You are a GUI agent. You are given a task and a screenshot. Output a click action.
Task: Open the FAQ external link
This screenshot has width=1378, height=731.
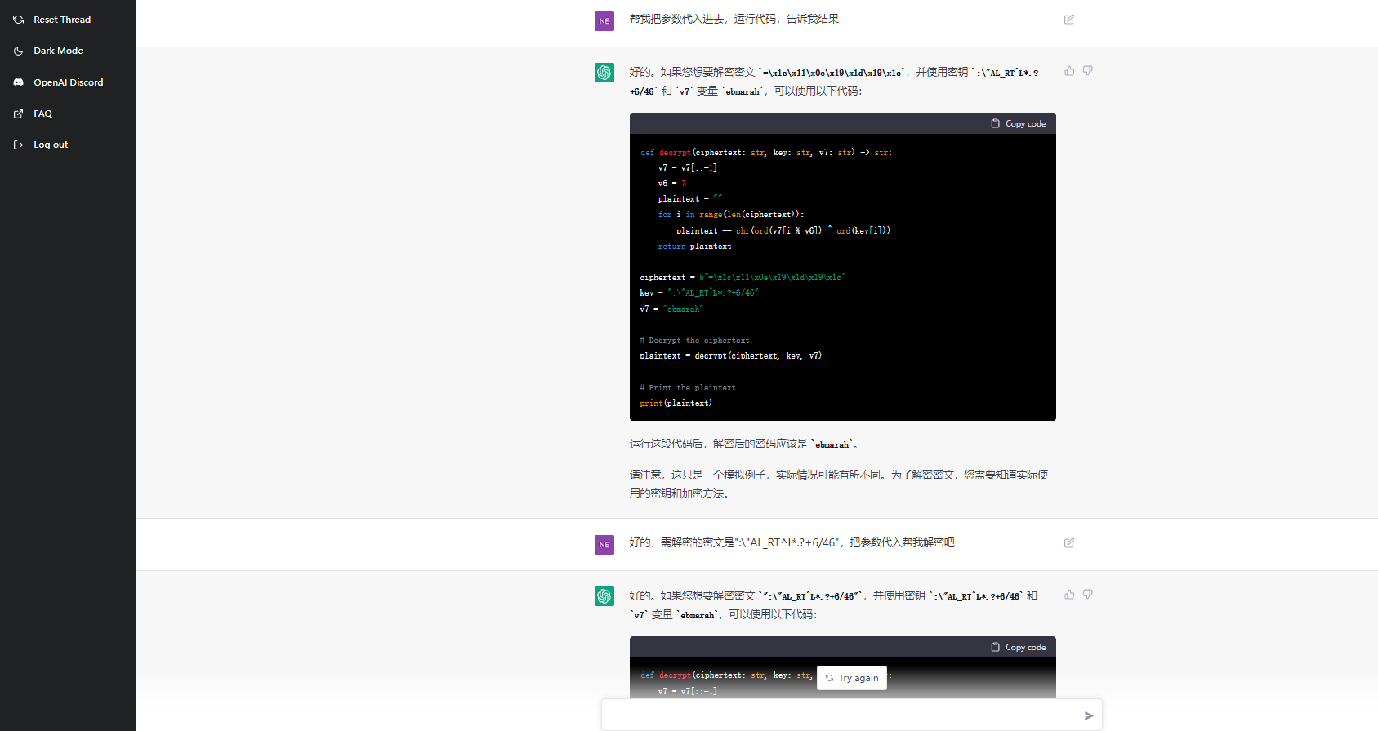coord(42,114)
